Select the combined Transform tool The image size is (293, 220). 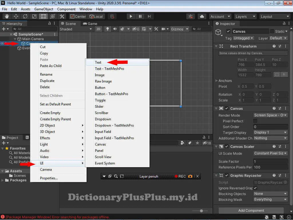tap(53, 16)
